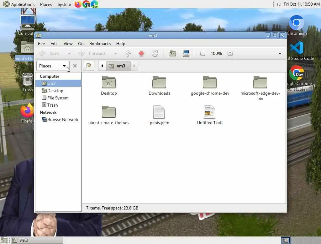
Task: Select Browse Network in the sidebar
Action: 58,119
